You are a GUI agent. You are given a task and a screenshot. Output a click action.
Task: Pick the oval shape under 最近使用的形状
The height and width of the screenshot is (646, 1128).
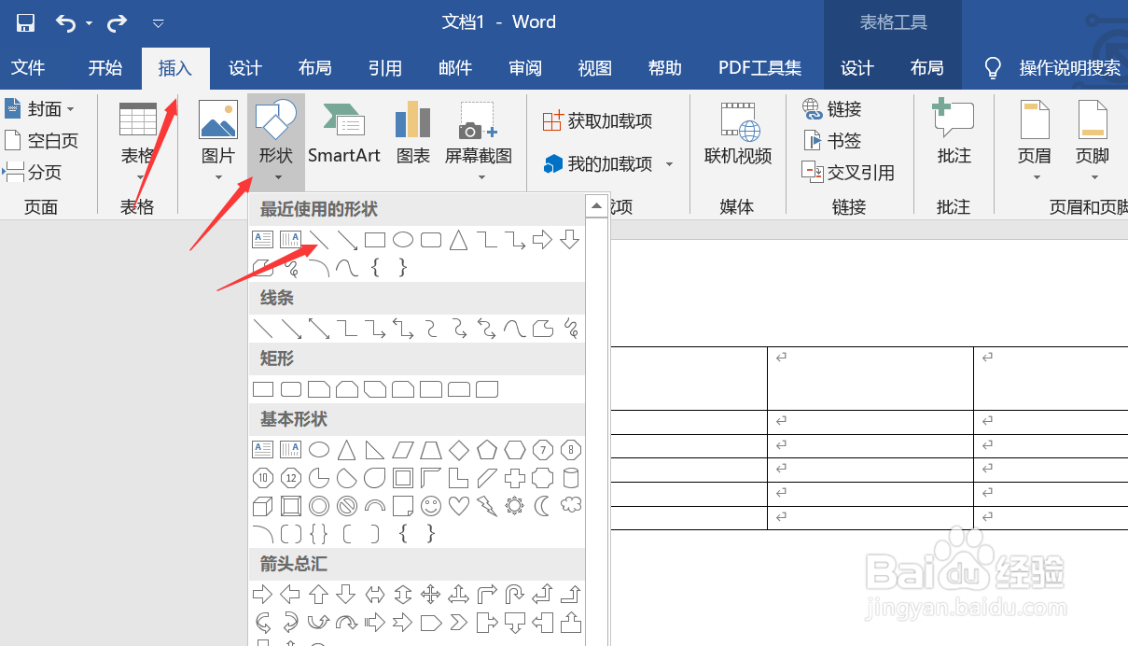coord(402,240)
